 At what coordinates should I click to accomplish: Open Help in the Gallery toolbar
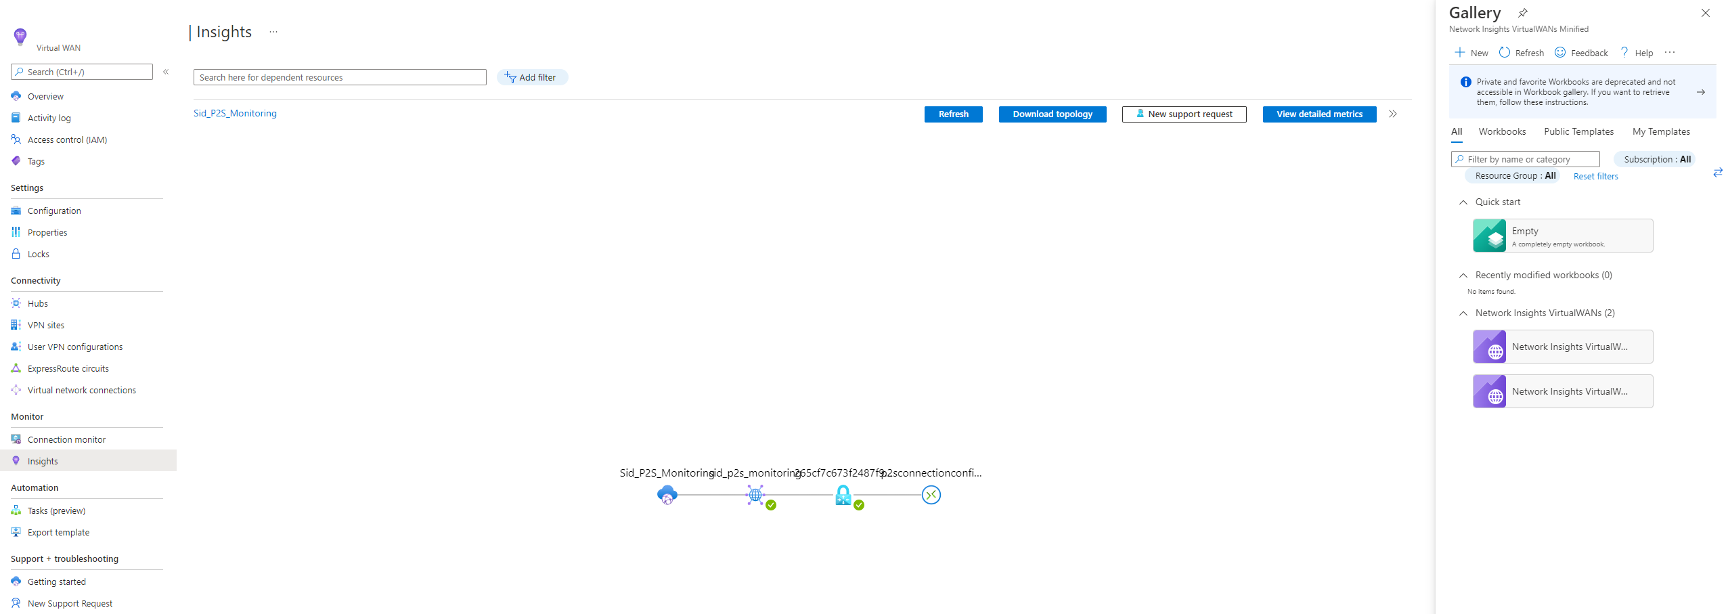(x=1637, y=53)
